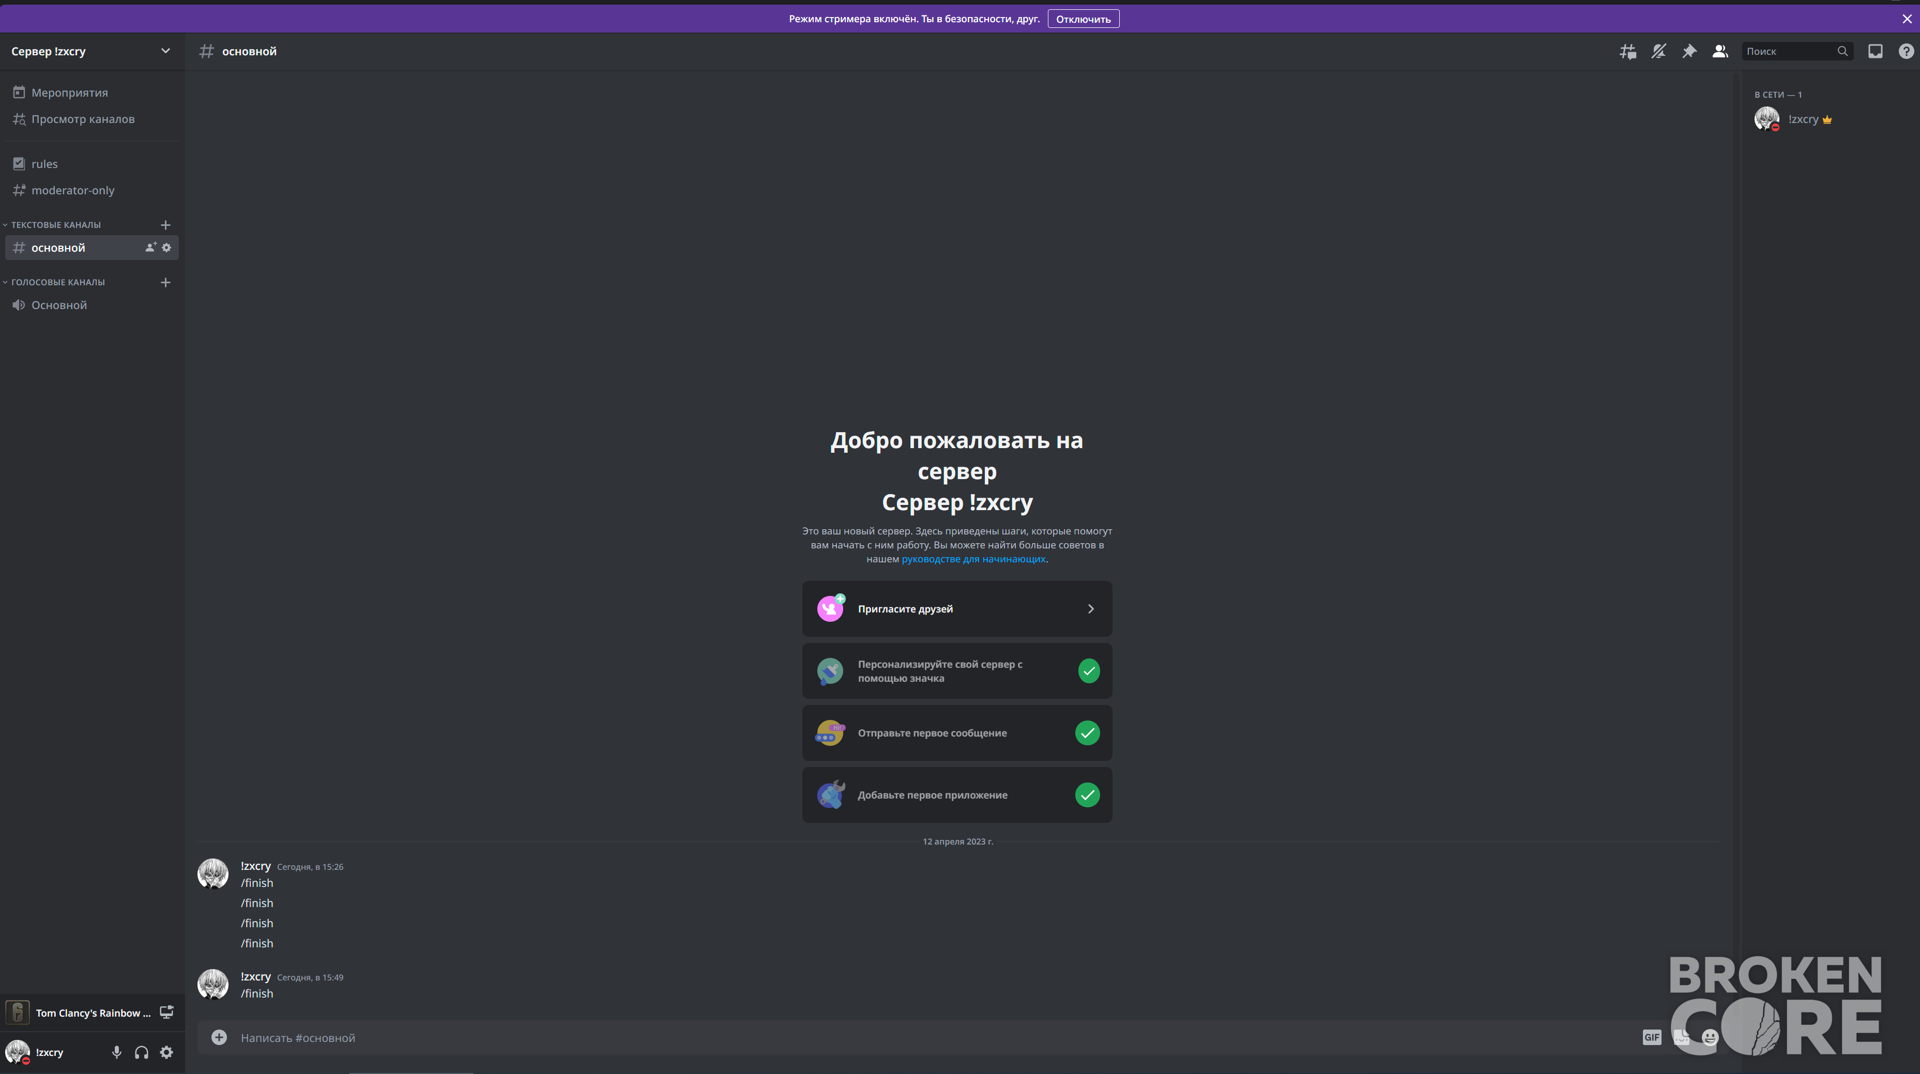
Task: Open the moderator-only channel
Action: click(92, 190)
